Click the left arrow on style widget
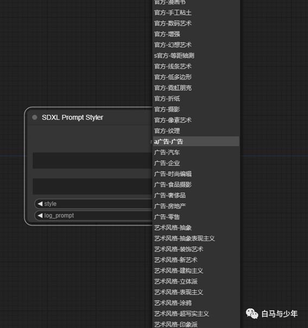This screenshot has height=328, width=308. coord(40,204)
